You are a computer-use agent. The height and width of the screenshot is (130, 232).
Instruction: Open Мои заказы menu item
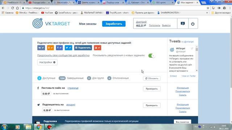click(88, 24)
